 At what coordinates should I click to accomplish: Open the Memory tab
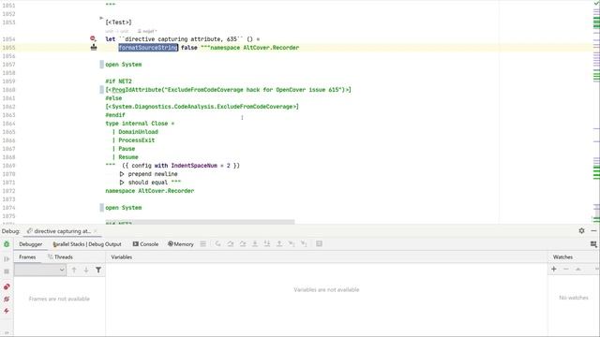click(181, 244)
